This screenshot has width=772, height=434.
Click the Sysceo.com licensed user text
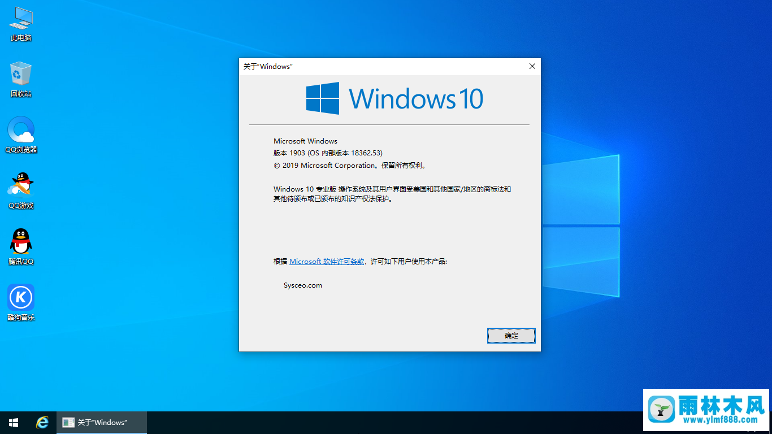[x=303, y=285]
